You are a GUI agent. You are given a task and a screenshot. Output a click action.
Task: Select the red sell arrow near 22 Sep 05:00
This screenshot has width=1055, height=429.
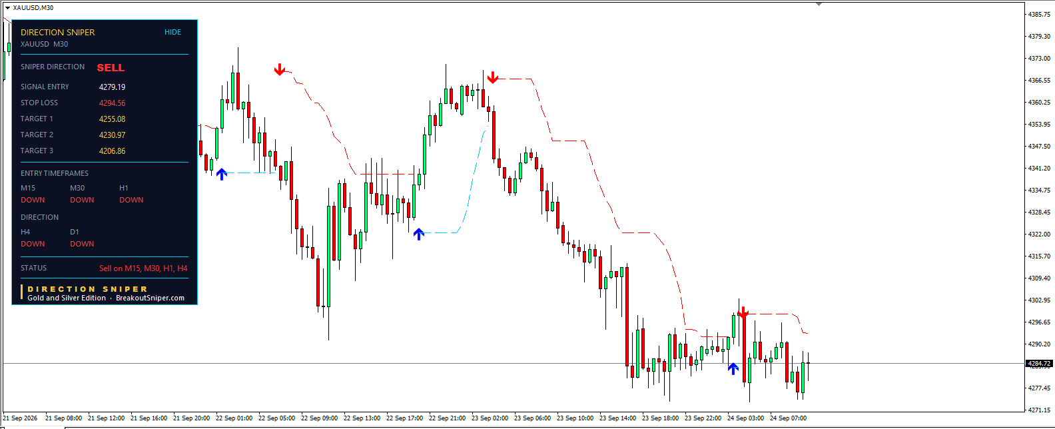(280, 70)
